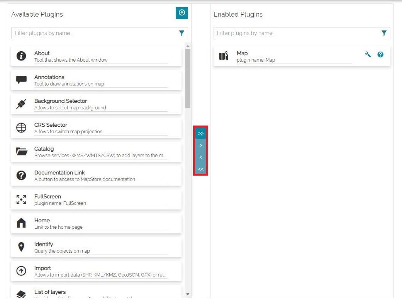Viewport: 402px width, 300px height.
Task: Click the Enabled Plugins filter funnel icon
Action: 384,33
